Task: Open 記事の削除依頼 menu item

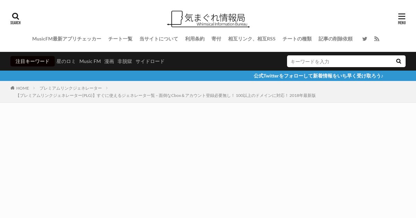Action: pyautogui.click(x=336, y=39)
